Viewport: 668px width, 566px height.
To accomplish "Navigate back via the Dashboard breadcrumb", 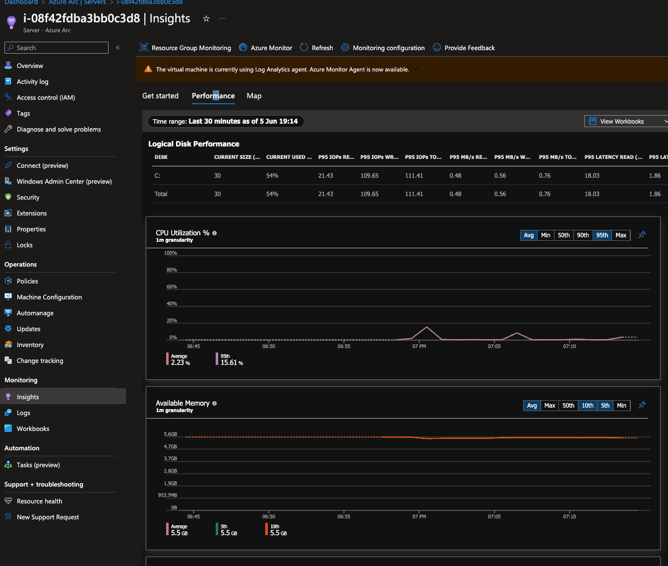I will coord(20,2).
